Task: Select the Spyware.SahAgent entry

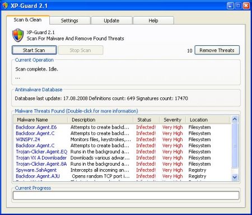Action: [x=36, y=170]
